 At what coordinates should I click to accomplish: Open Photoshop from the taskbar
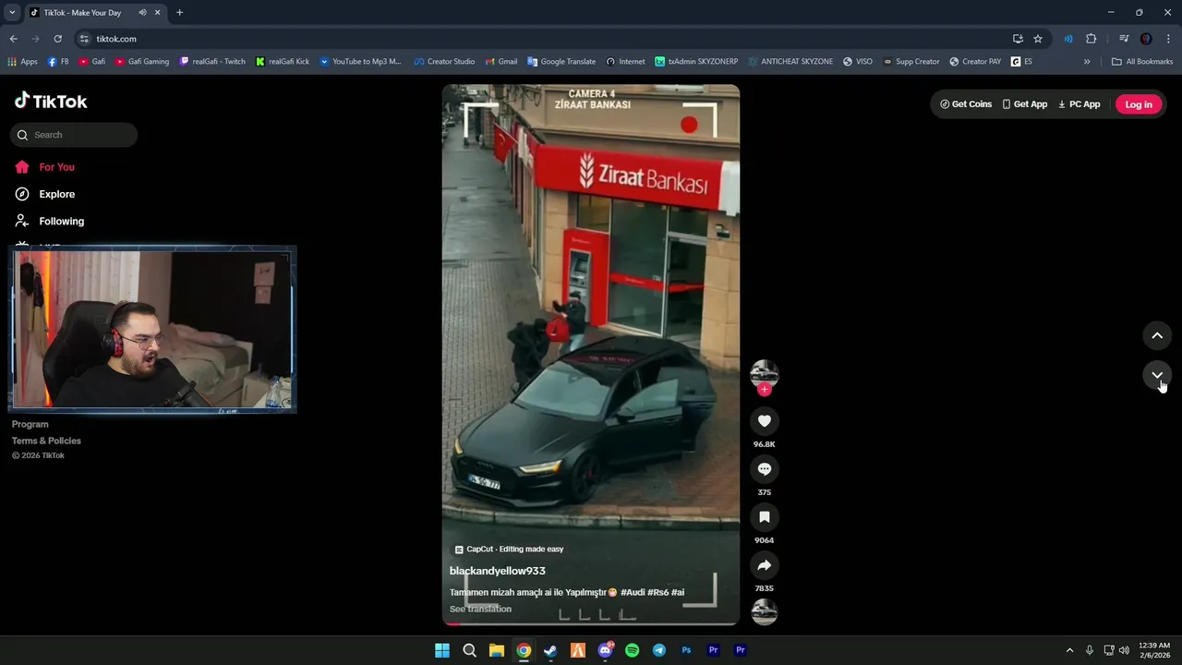point(686,650)
